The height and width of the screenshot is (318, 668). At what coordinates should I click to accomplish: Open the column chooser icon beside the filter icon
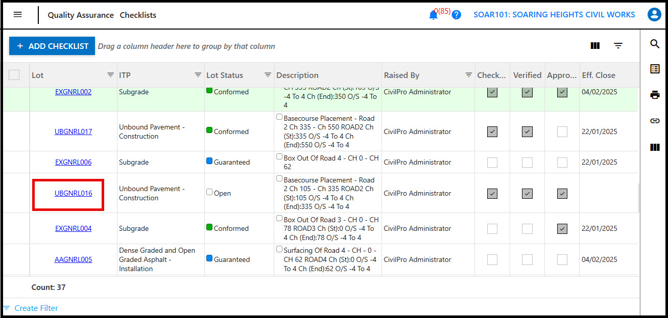click(595, 46)
